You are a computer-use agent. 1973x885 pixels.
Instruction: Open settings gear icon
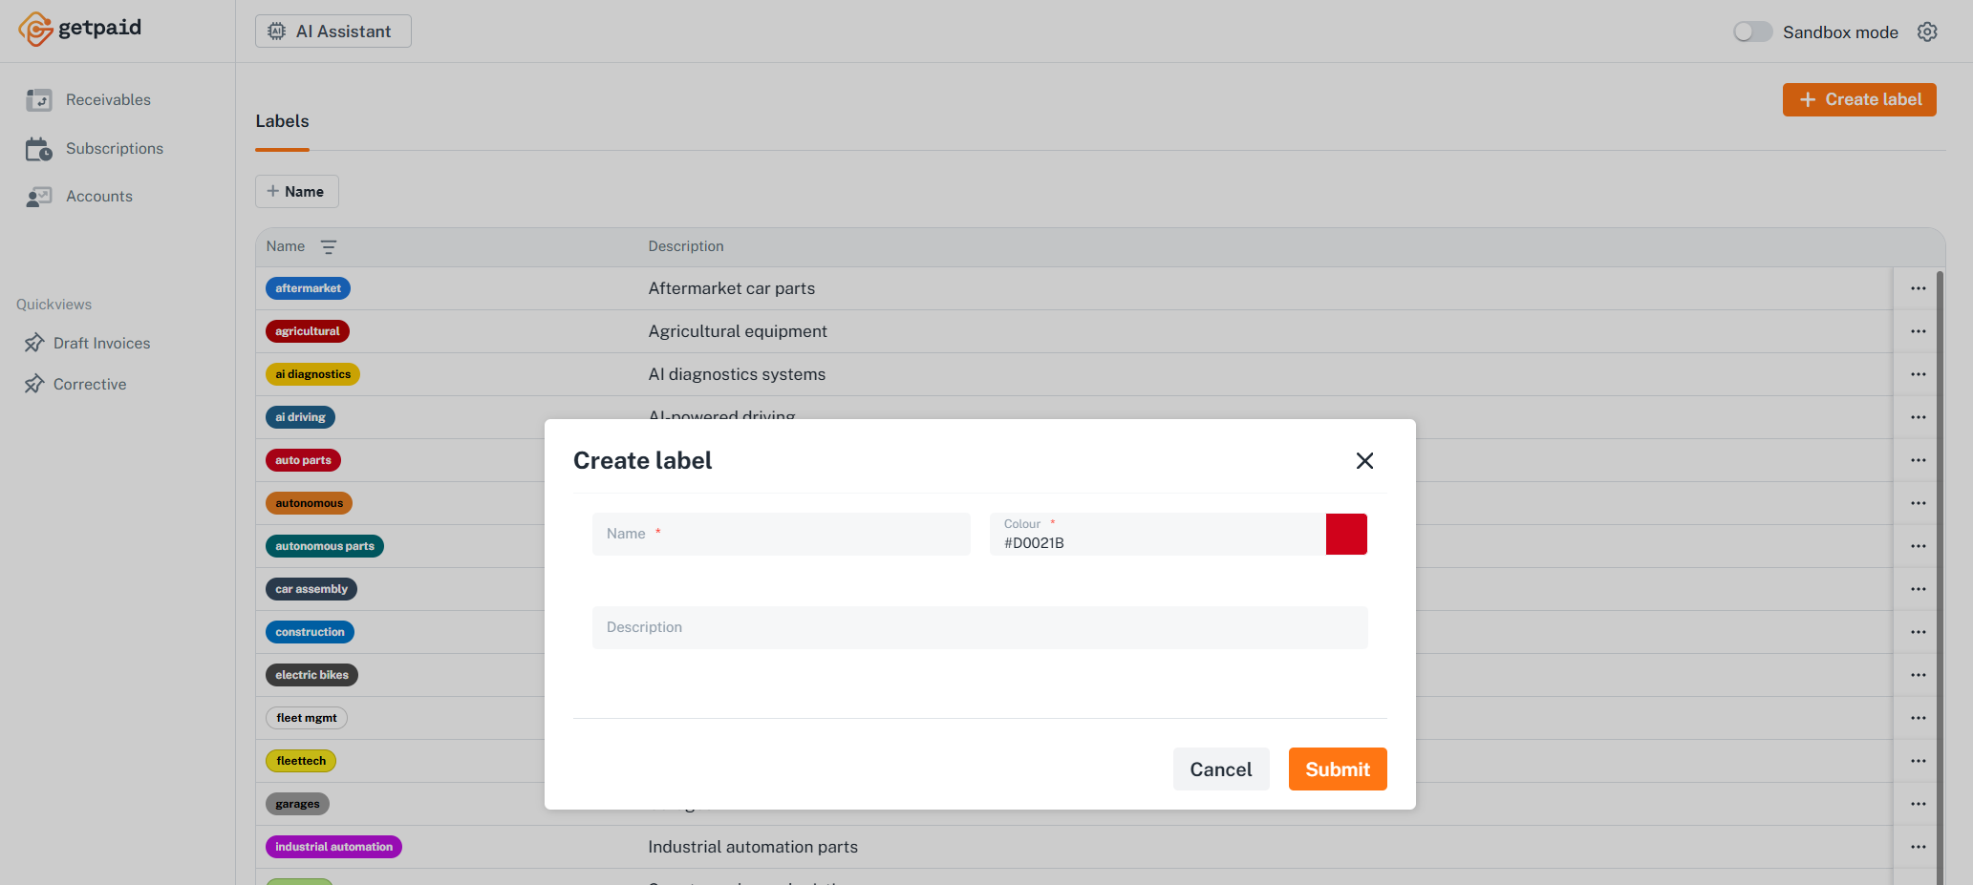[1927, 32]
